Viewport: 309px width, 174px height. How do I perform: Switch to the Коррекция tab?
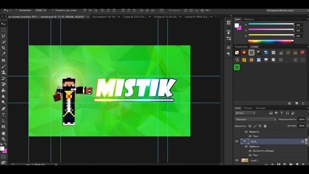click(x=241, y=47)
